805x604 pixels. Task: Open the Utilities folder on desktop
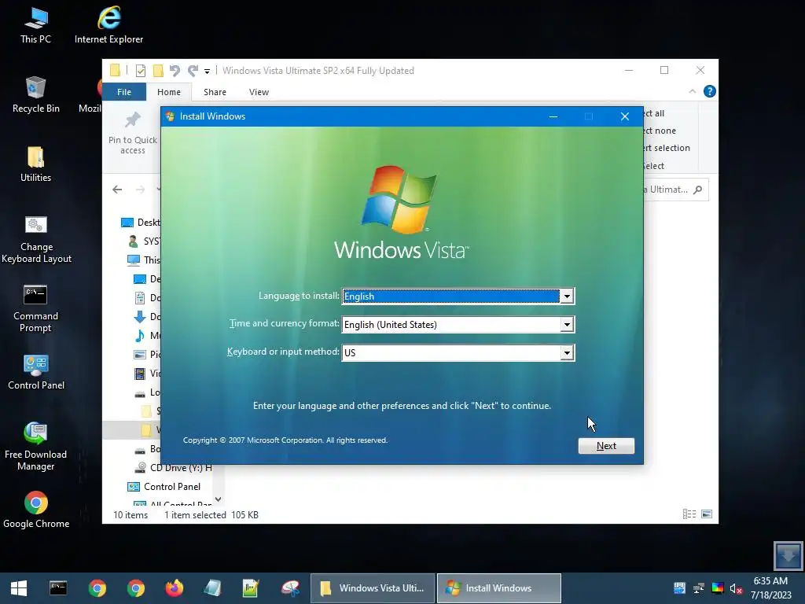(x=35, y=164)
